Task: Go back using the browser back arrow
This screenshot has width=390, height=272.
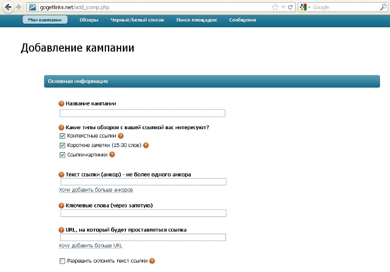Action: [x=8, y=7]
